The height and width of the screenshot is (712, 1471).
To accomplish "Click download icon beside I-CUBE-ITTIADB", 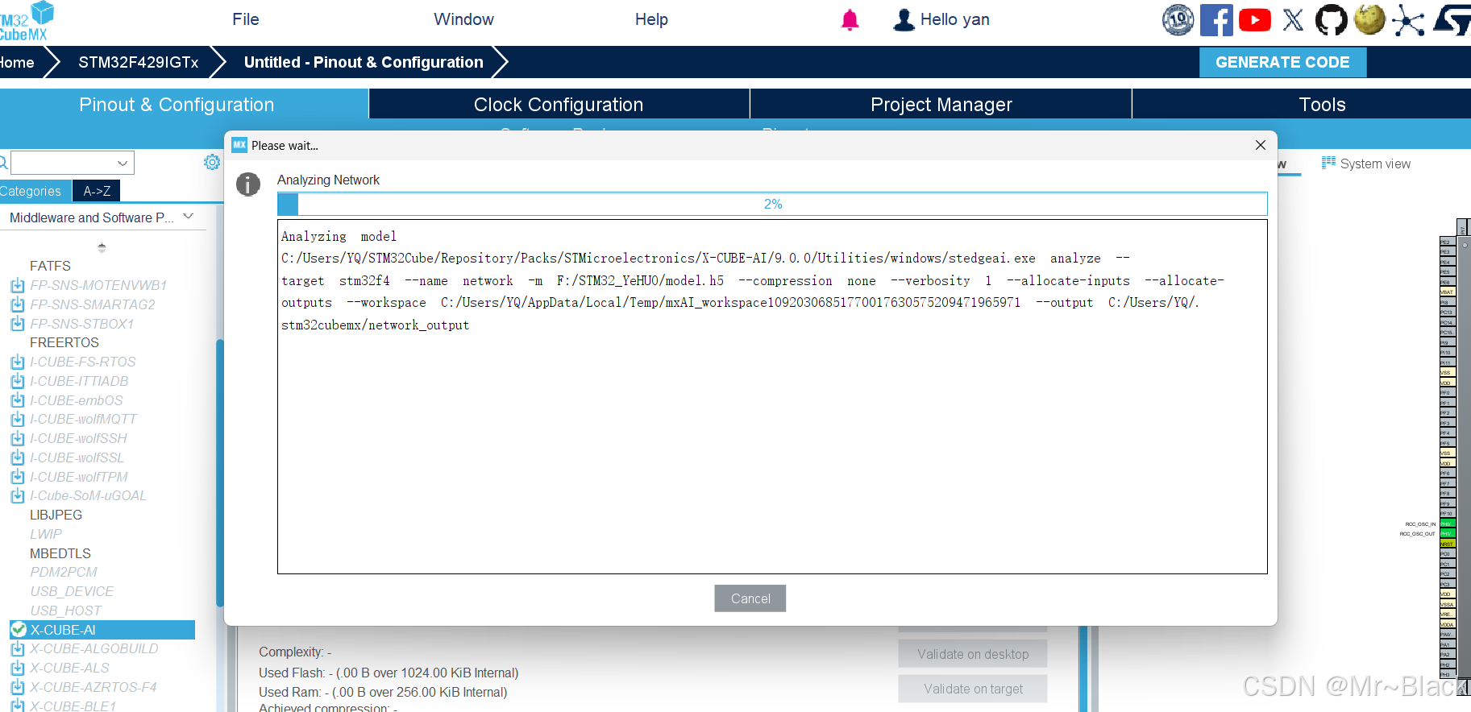I will [18, 381].
